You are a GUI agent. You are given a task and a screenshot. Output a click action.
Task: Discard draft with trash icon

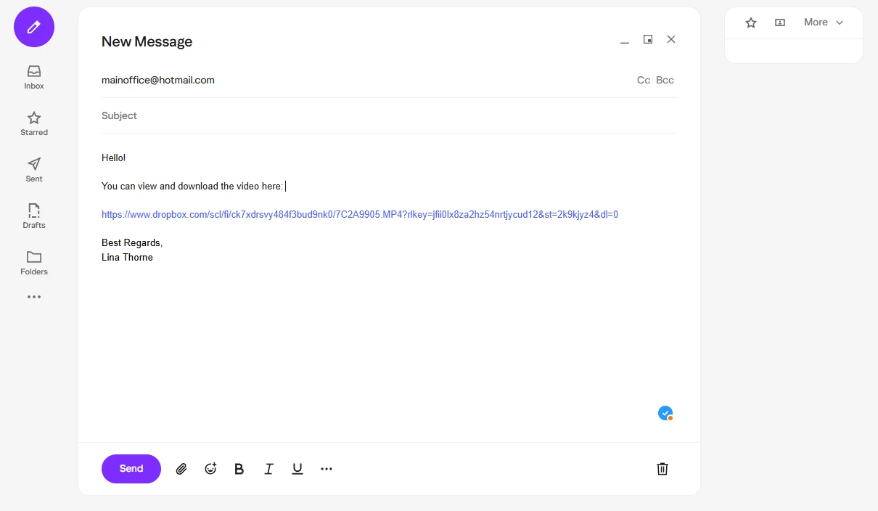(662, 469)
